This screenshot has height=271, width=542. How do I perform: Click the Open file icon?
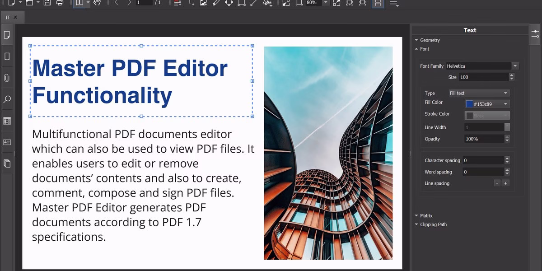(x=29, y=3)
